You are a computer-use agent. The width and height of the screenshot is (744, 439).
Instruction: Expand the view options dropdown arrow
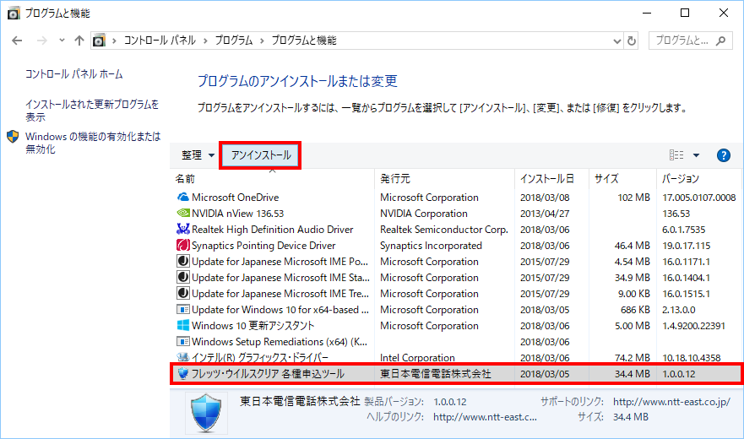click(696, 155)
